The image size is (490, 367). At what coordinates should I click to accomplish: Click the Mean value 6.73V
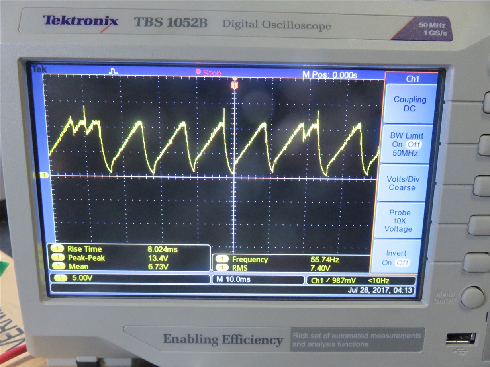pyautogui.click(x=159, y=267)
